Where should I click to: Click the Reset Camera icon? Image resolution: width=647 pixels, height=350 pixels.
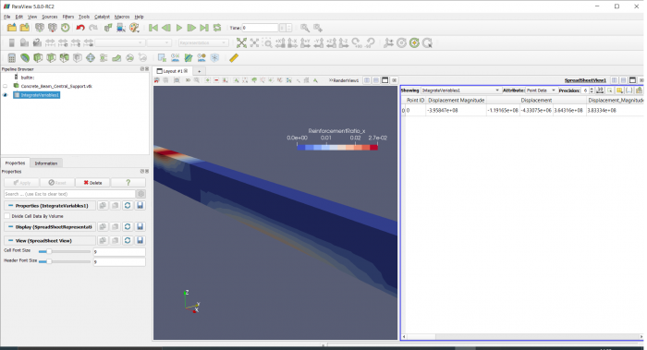click(241, 42)
